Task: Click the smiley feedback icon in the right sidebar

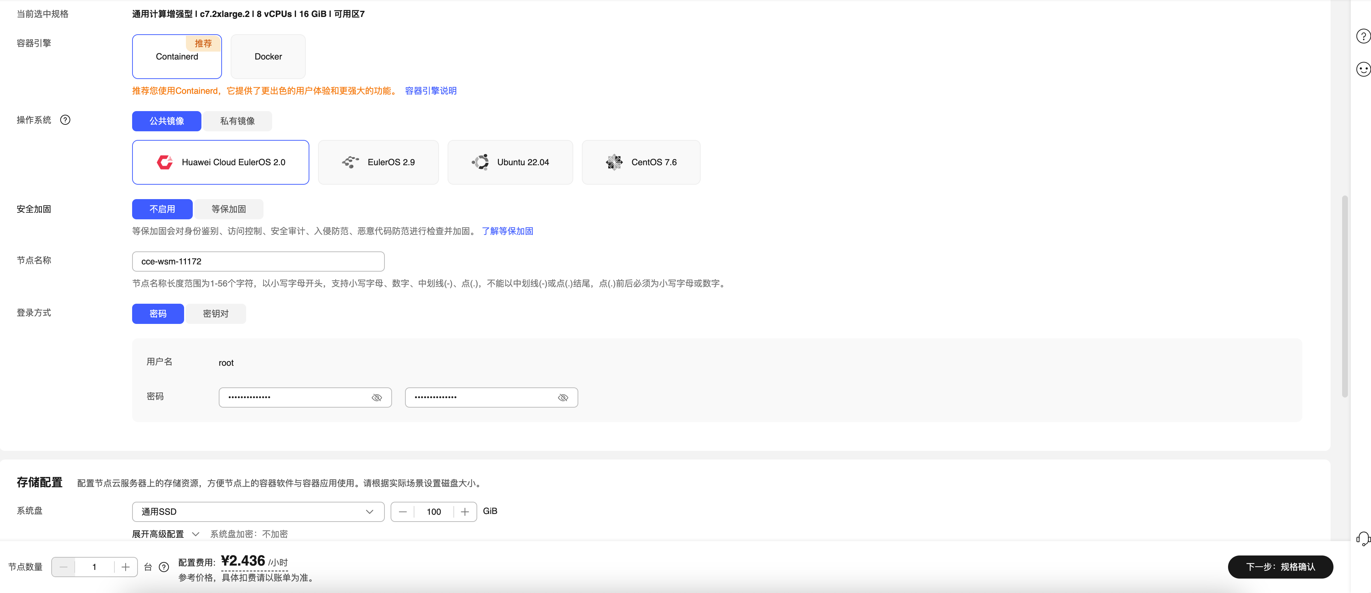Action: pyautogui.click(x=1363, y=69)
